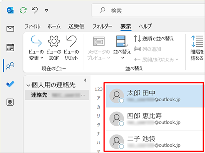This screenshot has width=205, height=153.
Task: Jump to ハ in the contact index
Action: tap(98, 142)
